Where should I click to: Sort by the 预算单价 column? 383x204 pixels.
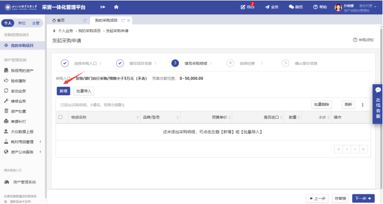tap(206, 118)
